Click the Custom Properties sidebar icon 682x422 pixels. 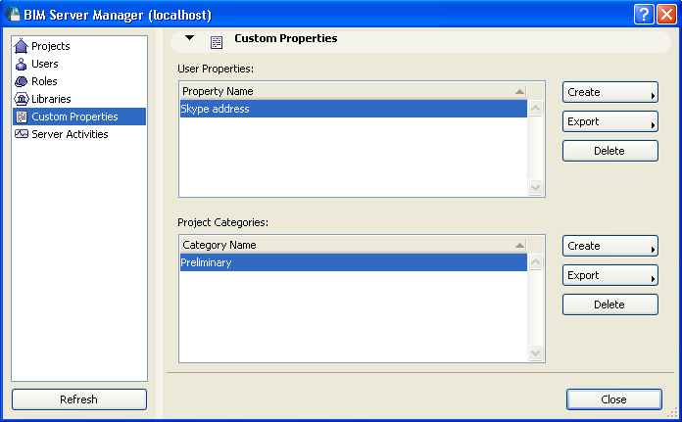click(x=22, y=117)
